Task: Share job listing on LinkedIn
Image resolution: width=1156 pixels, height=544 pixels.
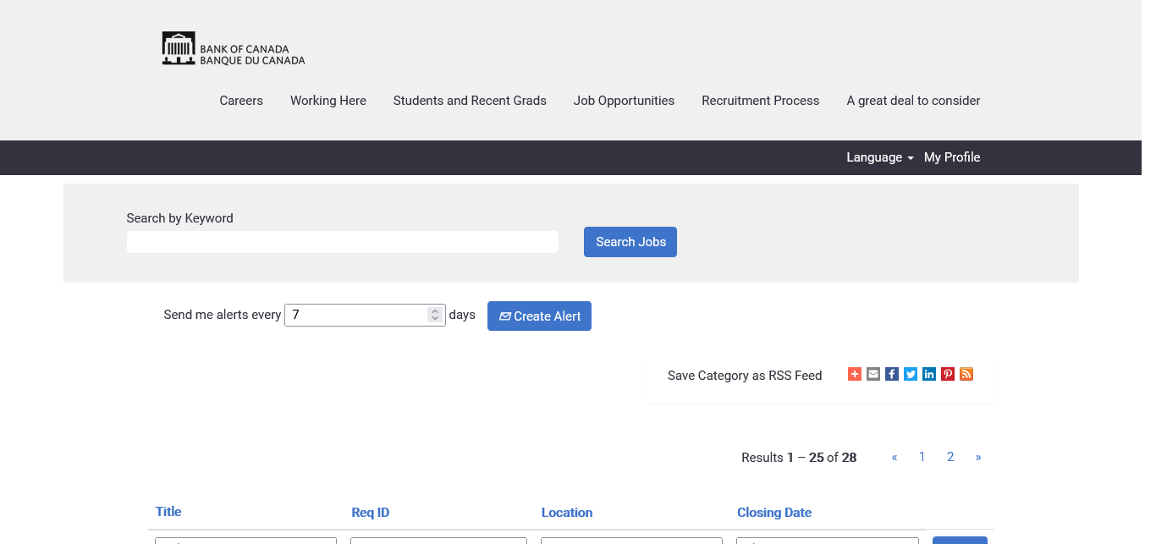Action: point(929,374)
